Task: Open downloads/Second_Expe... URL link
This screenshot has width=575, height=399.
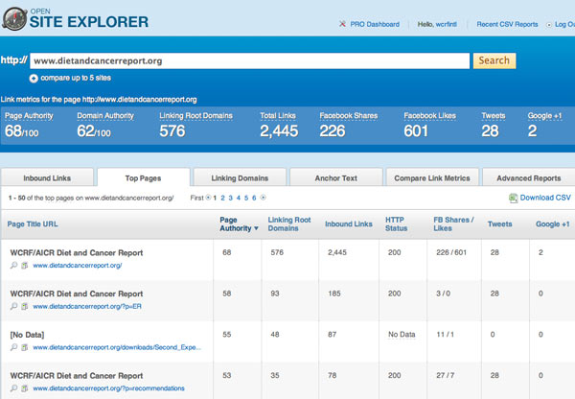Action: pos(117,347)
